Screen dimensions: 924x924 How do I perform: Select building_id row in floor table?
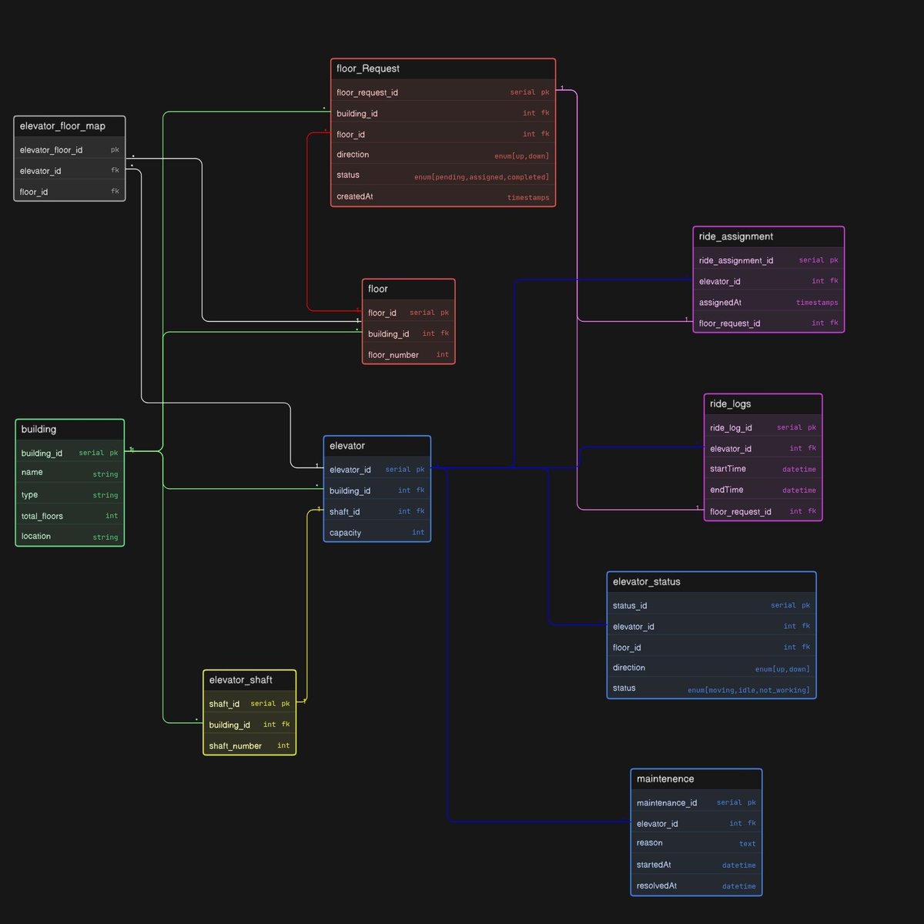[x=409, y=333]
